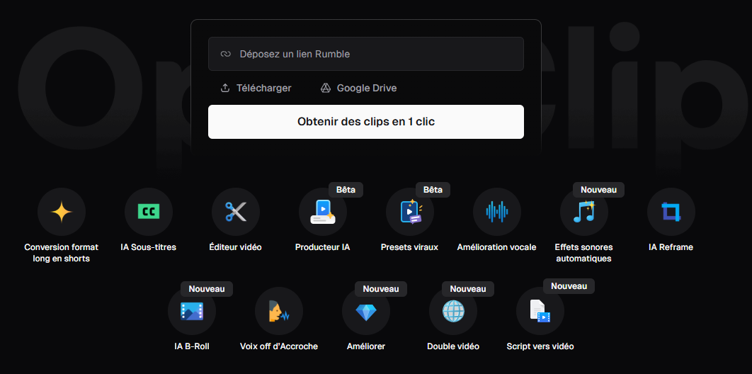Screen dimensions: 752x374
Task: Select the voice enhancement waveform icon
Action: (x=497, y=212)
